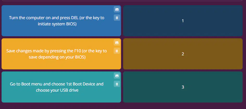
Task: Select the teal "Go to Boot menu" step card
Action: tap(61, 87)
